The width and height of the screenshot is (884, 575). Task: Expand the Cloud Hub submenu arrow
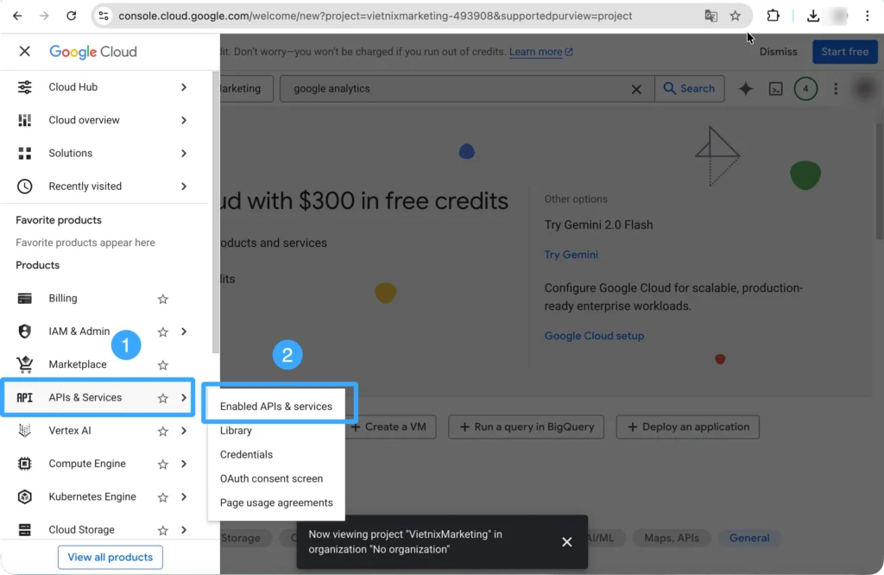[184, 87]
